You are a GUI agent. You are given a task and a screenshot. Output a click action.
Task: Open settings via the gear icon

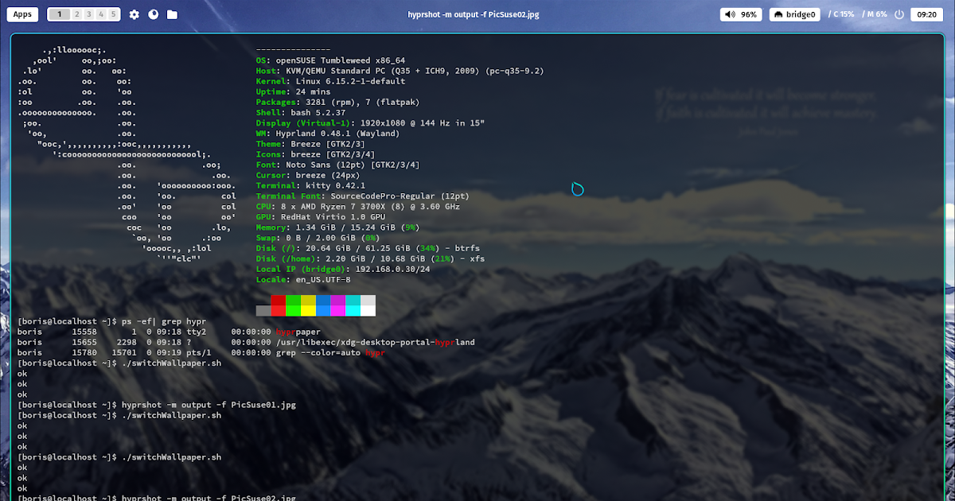(x=134, y=14)
